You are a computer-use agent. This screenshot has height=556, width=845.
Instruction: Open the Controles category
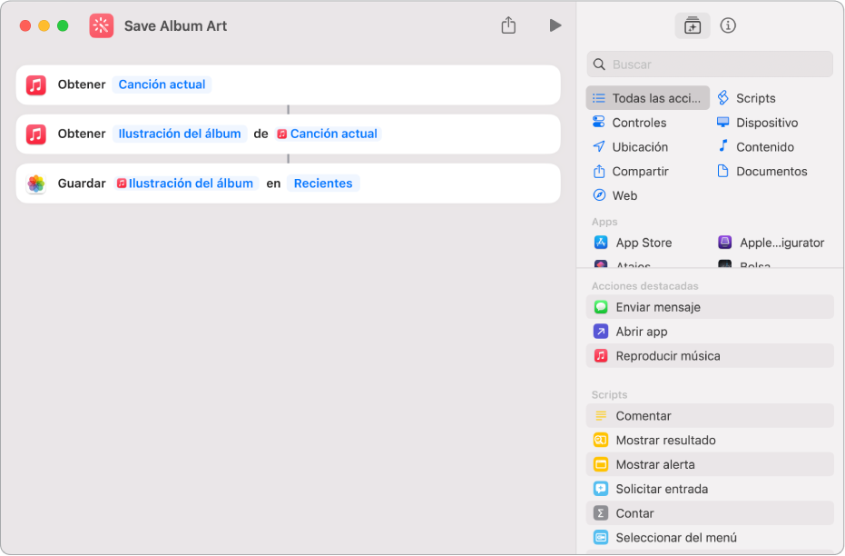638,123
